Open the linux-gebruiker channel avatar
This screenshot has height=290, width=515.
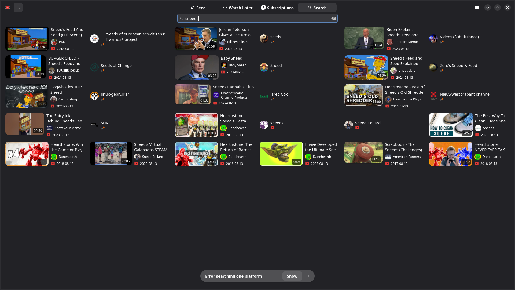pos(94,96)
